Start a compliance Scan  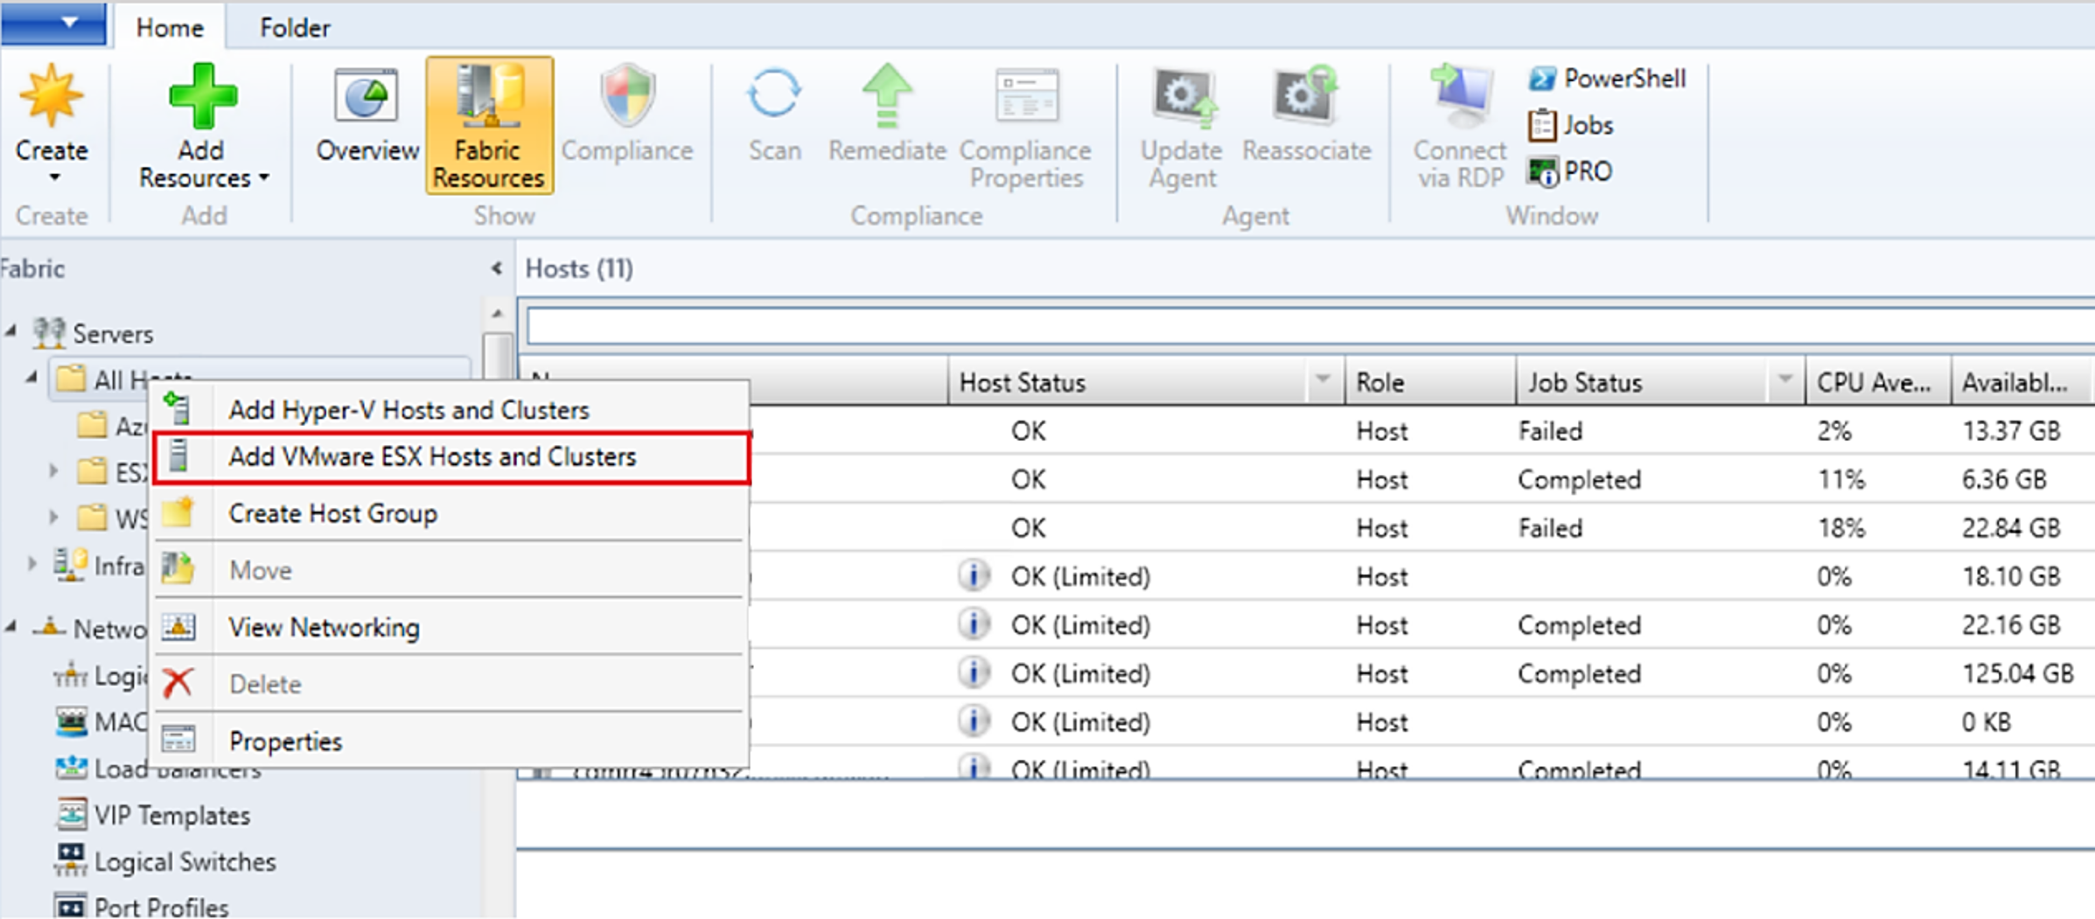[772, 114]
